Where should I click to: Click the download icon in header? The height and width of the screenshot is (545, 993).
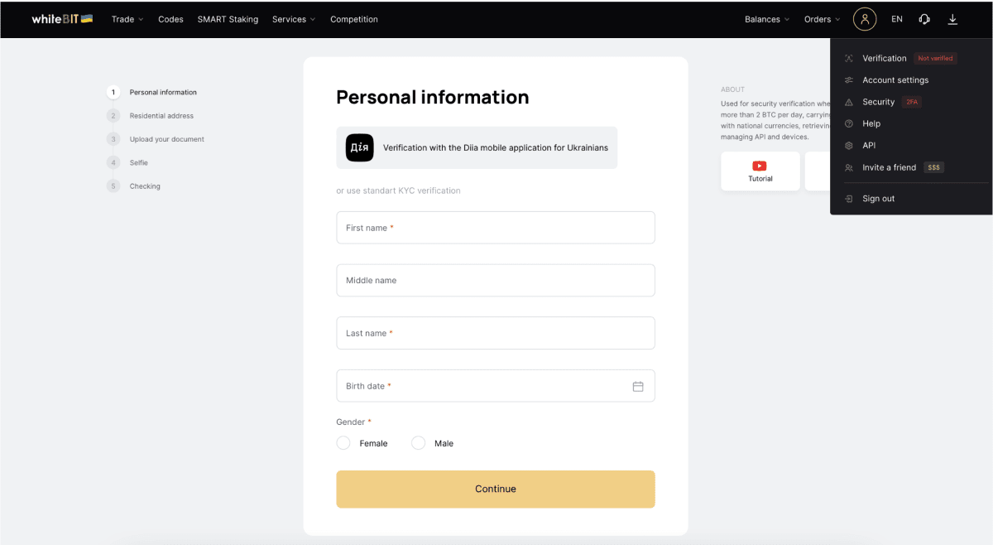(952, 19)
